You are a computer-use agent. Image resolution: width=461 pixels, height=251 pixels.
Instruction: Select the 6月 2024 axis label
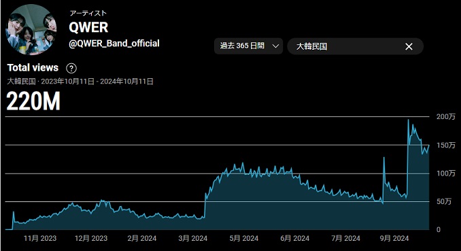pyautogui.click(x=294, y=238)
